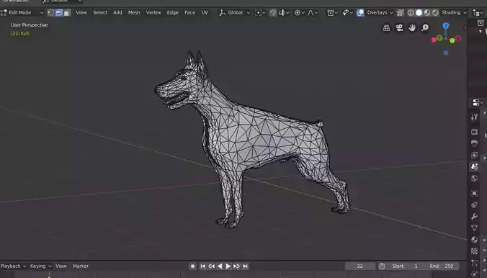The width and height of the screenshot is (487, 278).
Task: Open the Render properties tab
Action: pos(474,132)
